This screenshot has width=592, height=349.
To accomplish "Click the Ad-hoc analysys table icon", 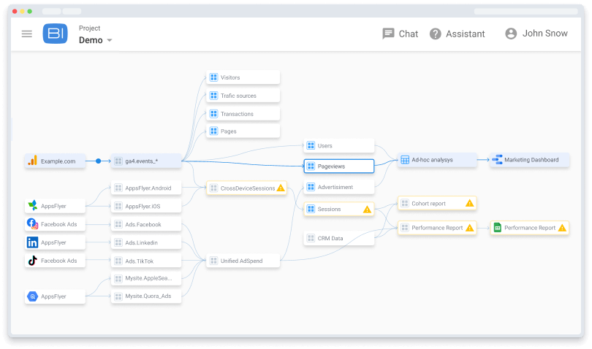I will (x=405, y=160).
